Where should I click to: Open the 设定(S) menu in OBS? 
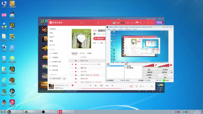114,29
